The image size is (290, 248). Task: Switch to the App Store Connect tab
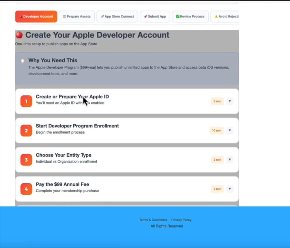117,16
